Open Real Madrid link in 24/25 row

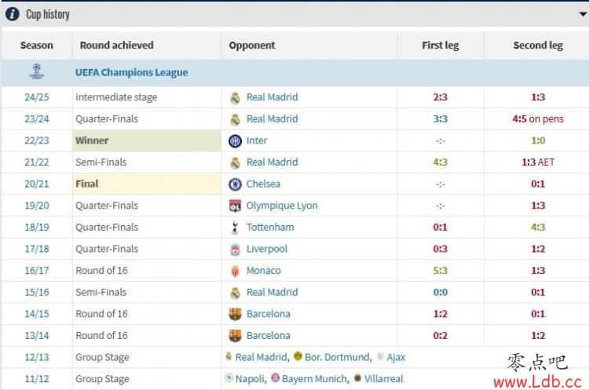272,97
